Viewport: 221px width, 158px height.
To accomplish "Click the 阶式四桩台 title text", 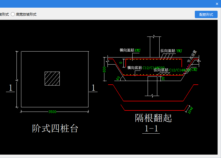I will point(55,128).
